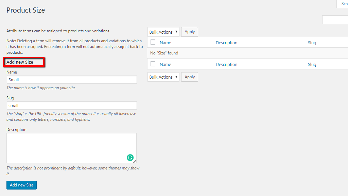Sort by Slug in table header

(312, 43)
